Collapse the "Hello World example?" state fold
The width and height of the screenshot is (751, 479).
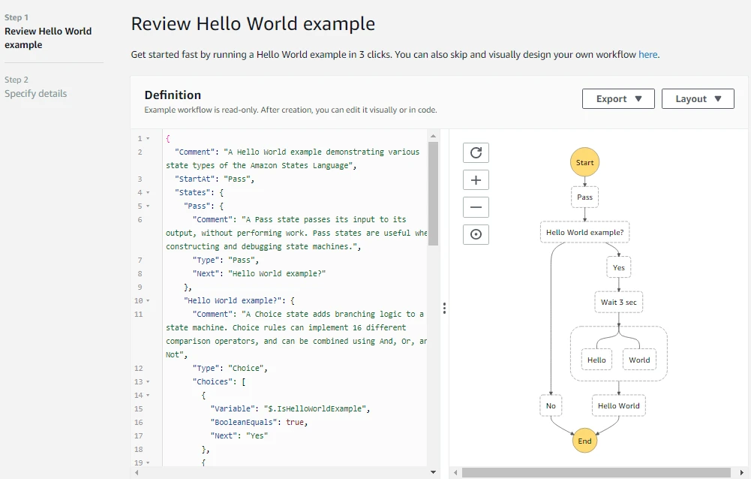[147, 300]
